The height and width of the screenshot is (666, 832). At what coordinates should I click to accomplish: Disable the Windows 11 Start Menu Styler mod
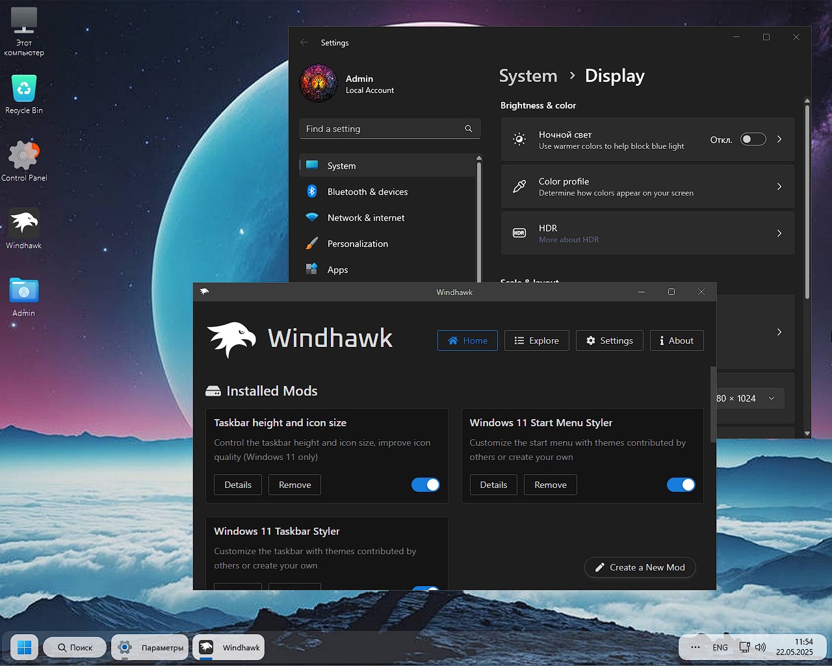[x=681, y=485]
